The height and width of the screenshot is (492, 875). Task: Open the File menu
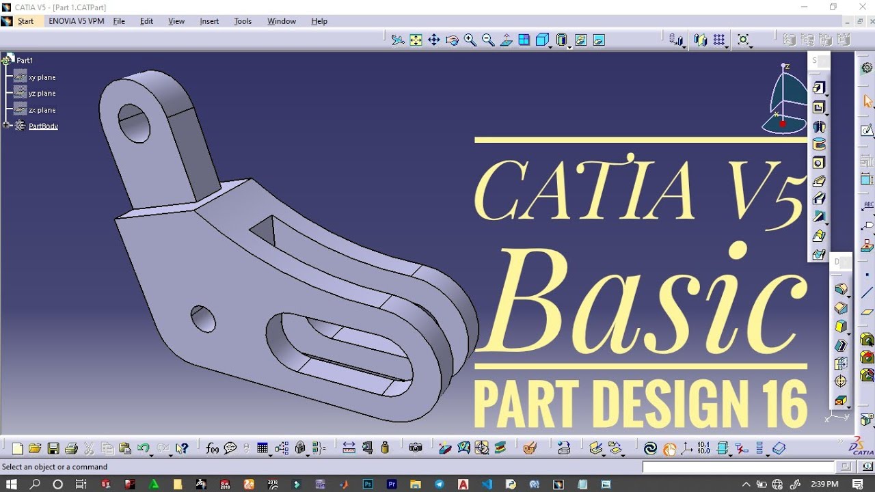pos(119,21)
